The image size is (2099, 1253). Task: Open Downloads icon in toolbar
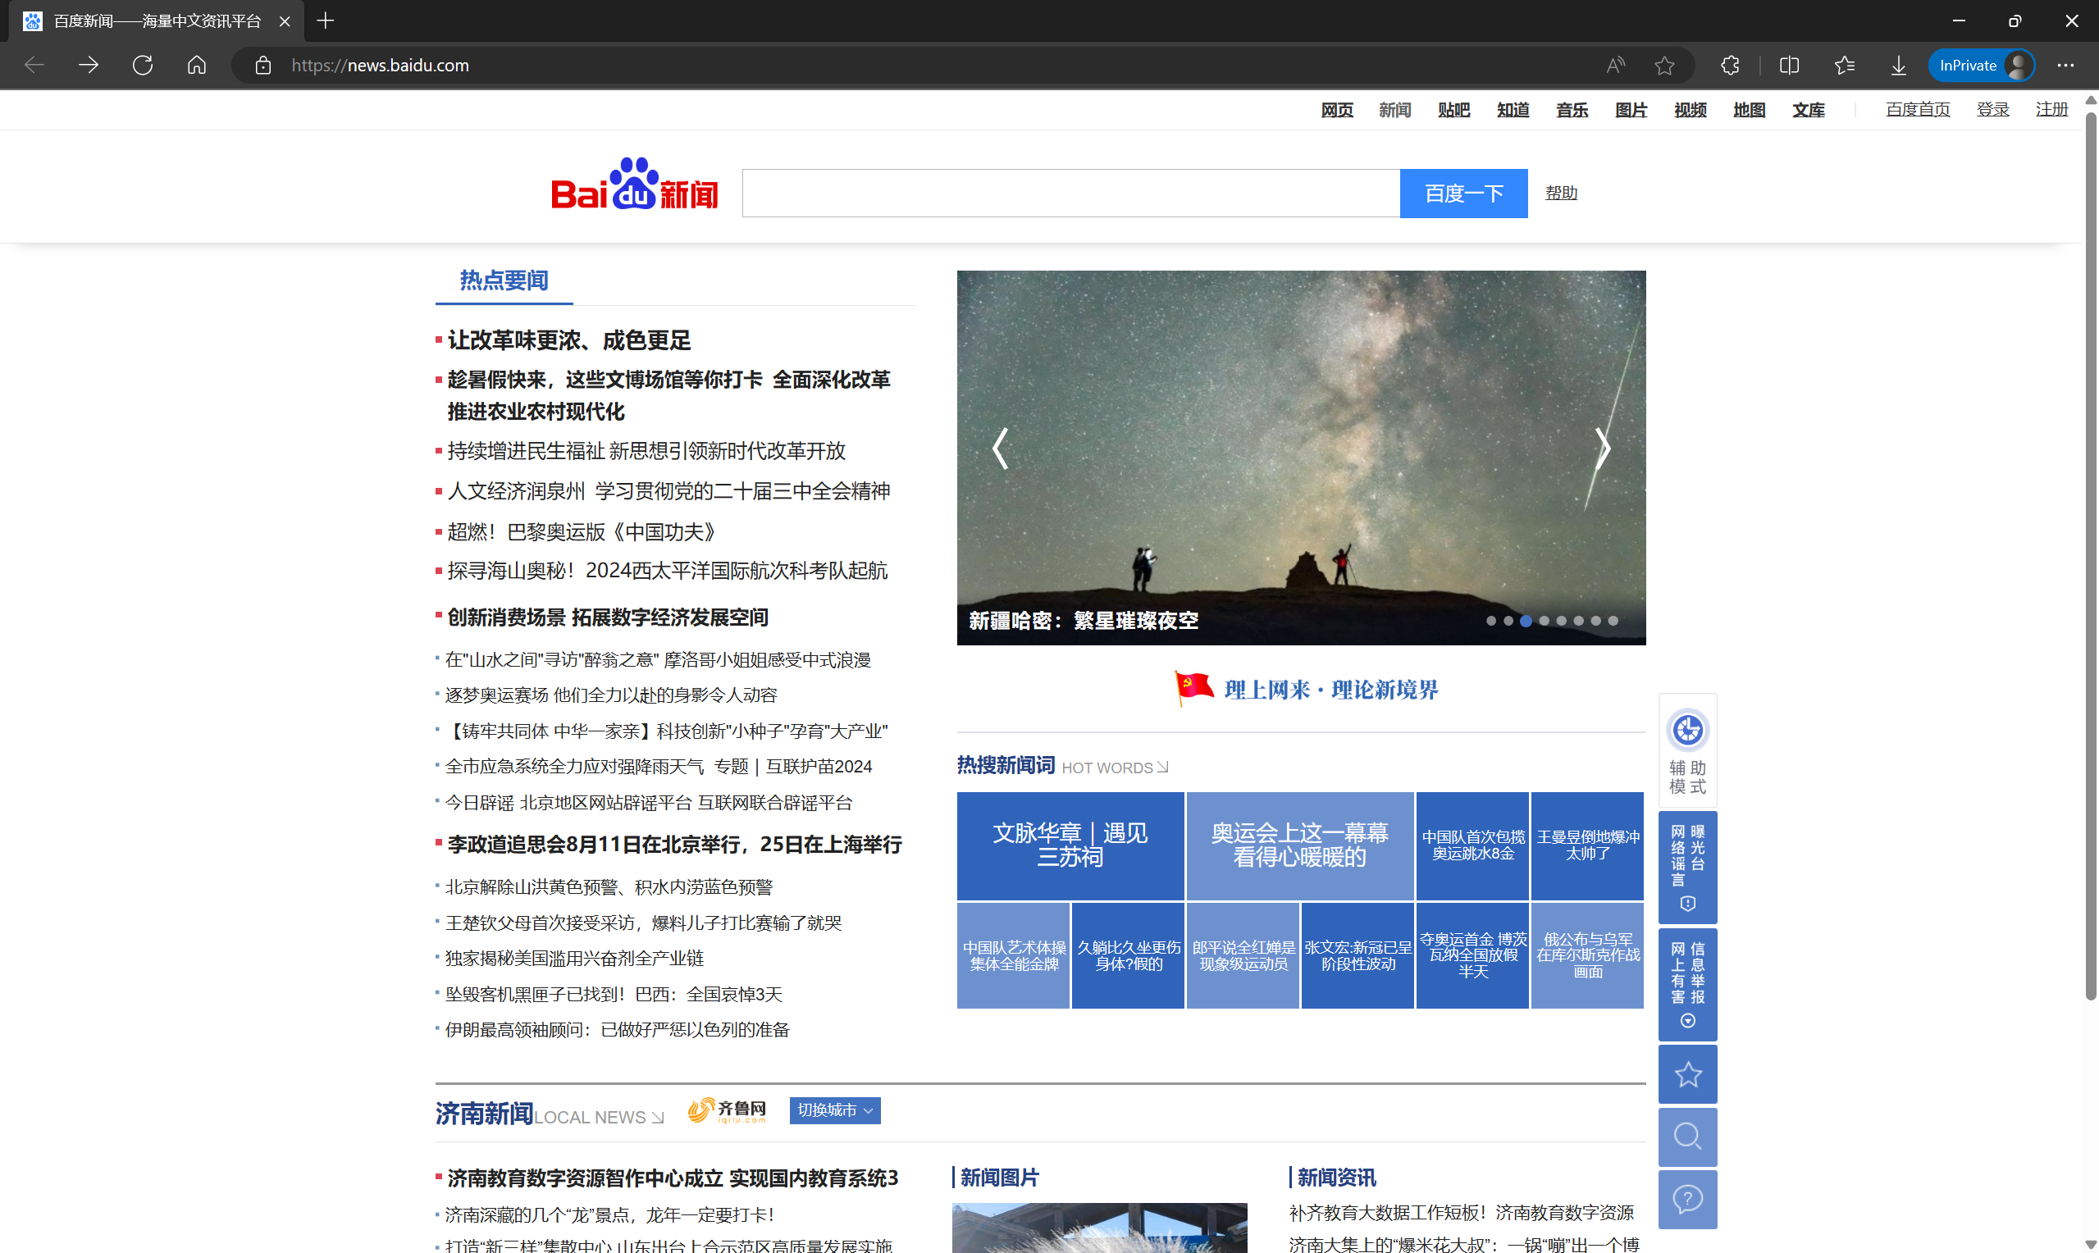coord(1899,65)
